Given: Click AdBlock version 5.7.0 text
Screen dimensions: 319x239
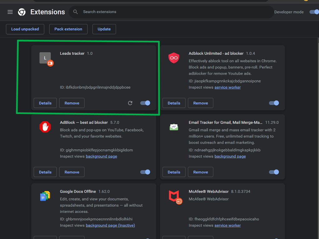Looking at the screenshot, I should coord(115,123).
